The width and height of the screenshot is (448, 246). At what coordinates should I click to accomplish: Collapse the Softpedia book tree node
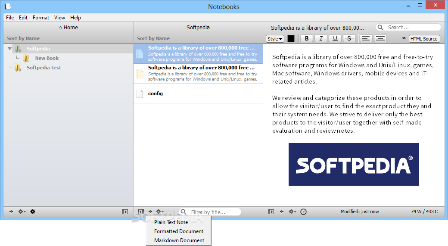pos(10,49)
